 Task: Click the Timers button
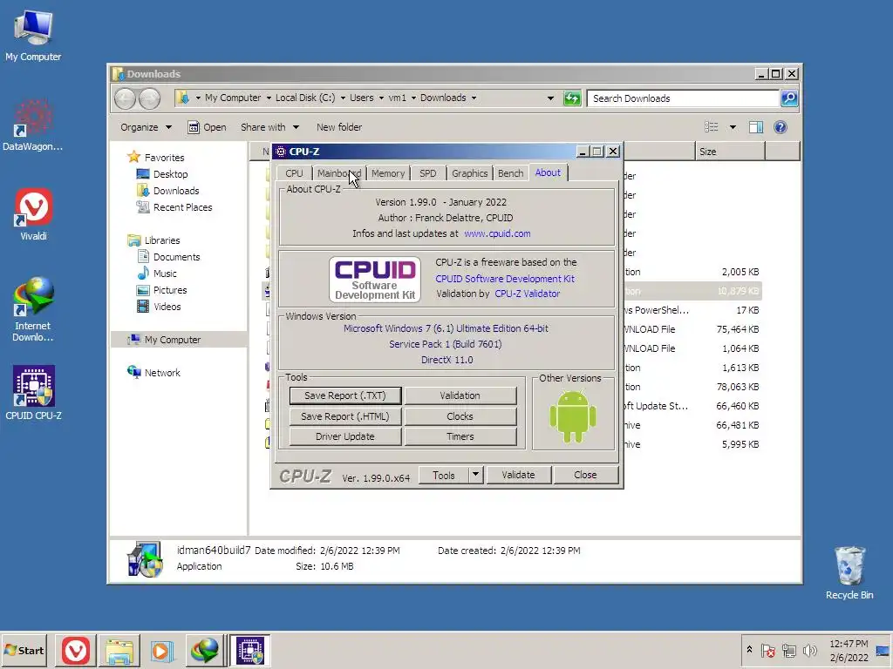point(460,436)
